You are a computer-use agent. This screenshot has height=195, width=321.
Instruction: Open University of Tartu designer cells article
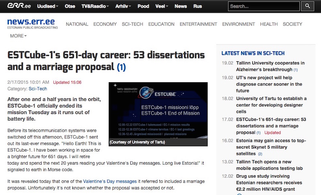click(x=271, y=105)
